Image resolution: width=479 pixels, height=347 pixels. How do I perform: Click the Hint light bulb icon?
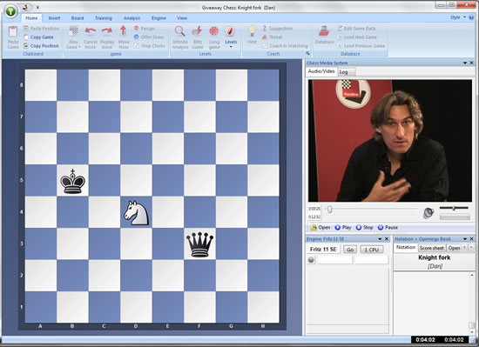(252, 31)
